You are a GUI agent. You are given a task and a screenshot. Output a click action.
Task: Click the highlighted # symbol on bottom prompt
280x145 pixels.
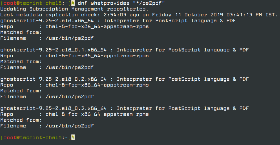(73, 138)
